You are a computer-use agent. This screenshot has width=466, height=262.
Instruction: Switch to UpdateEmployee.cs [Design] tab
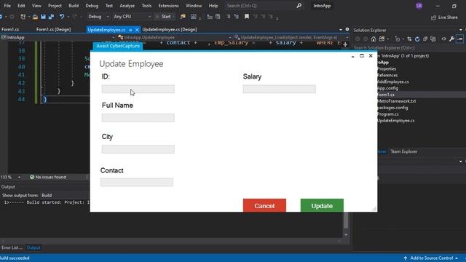170,29
